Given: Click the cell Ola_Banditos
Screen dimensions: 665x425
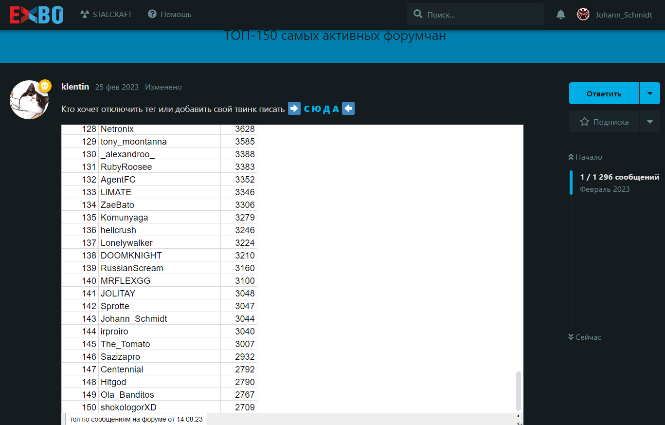Looking at the screenshot, I should 160,395.
